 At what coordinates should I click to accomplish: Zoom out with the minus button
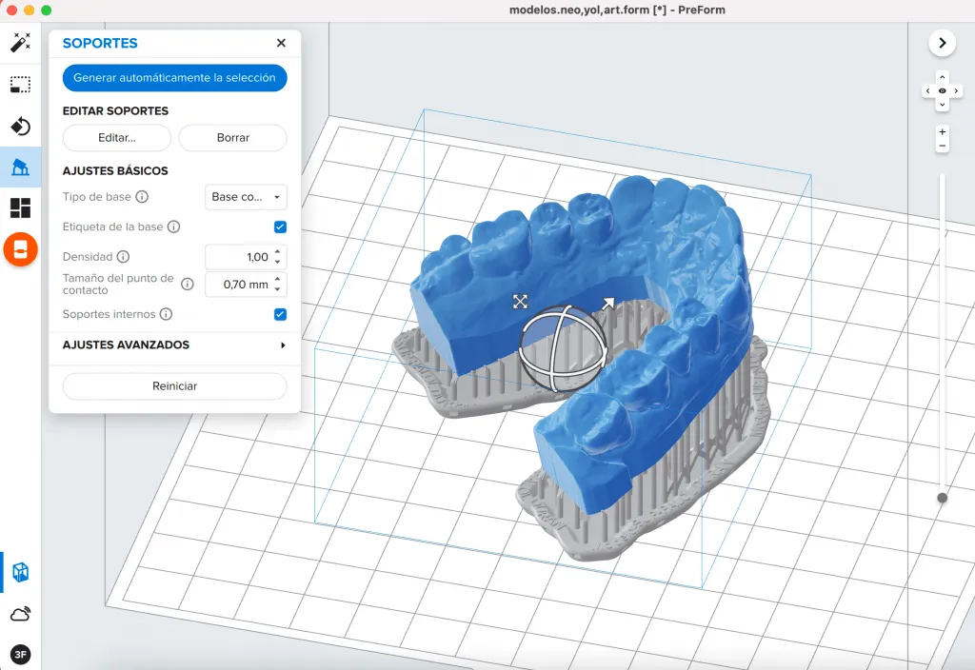coord(942,146)
